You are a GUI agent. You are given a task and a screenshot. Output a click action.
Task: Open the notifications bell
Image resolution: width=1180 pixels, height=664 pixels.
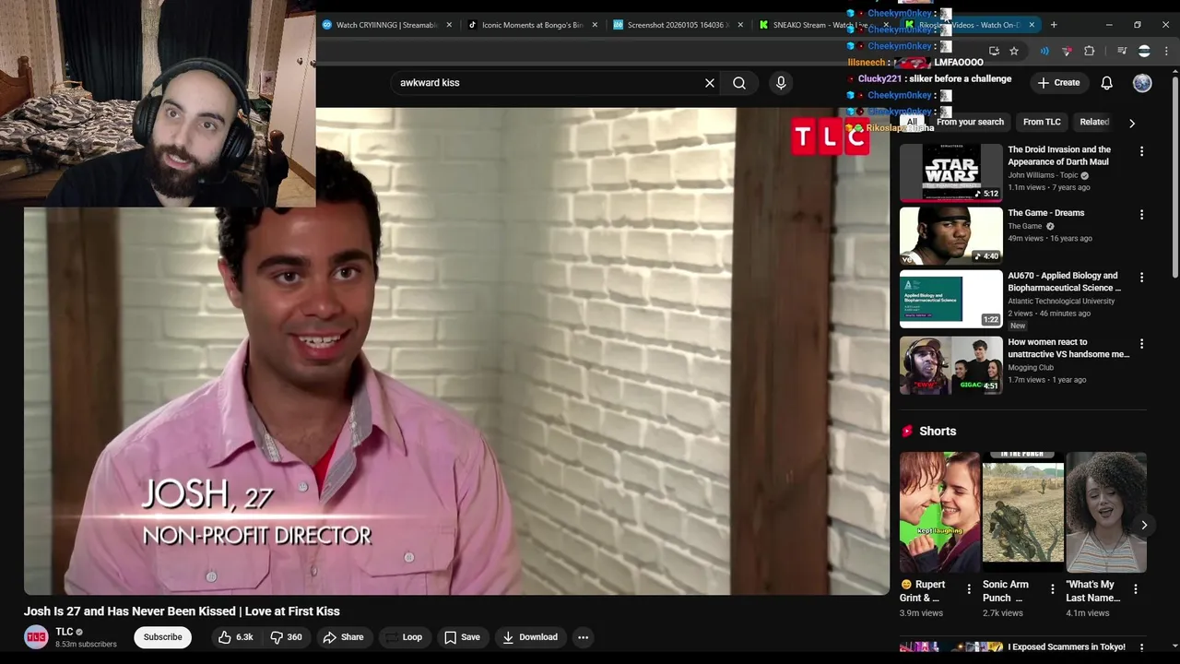[1107, 83]
